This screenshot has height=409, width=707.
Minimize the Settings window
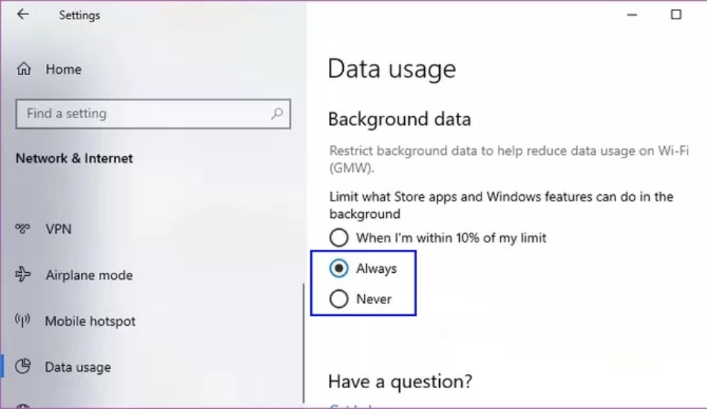(632, 15)
